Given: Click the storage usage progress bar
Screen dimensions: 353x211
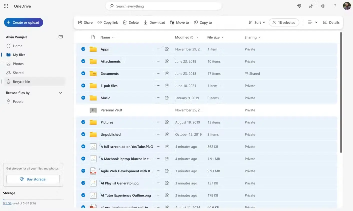Looking at the screenshot, I should tap(33, 199).
